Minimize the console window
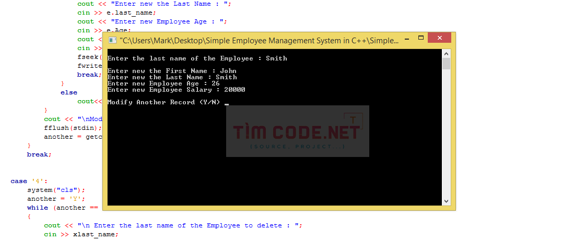Viewport: 574px width, 242px height. coord(406,39)
